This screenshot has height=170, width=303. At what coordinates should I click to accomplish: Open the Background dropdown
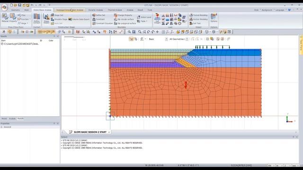[268, 10]
